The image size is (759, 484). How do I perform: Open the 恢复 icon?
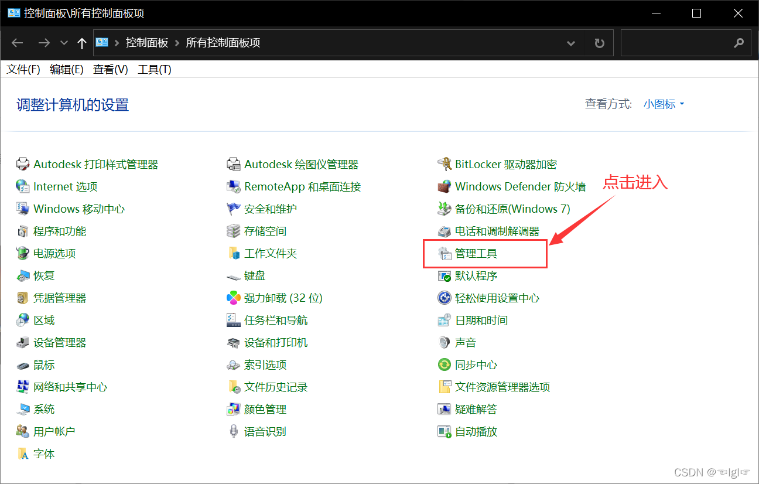point(23,275)
